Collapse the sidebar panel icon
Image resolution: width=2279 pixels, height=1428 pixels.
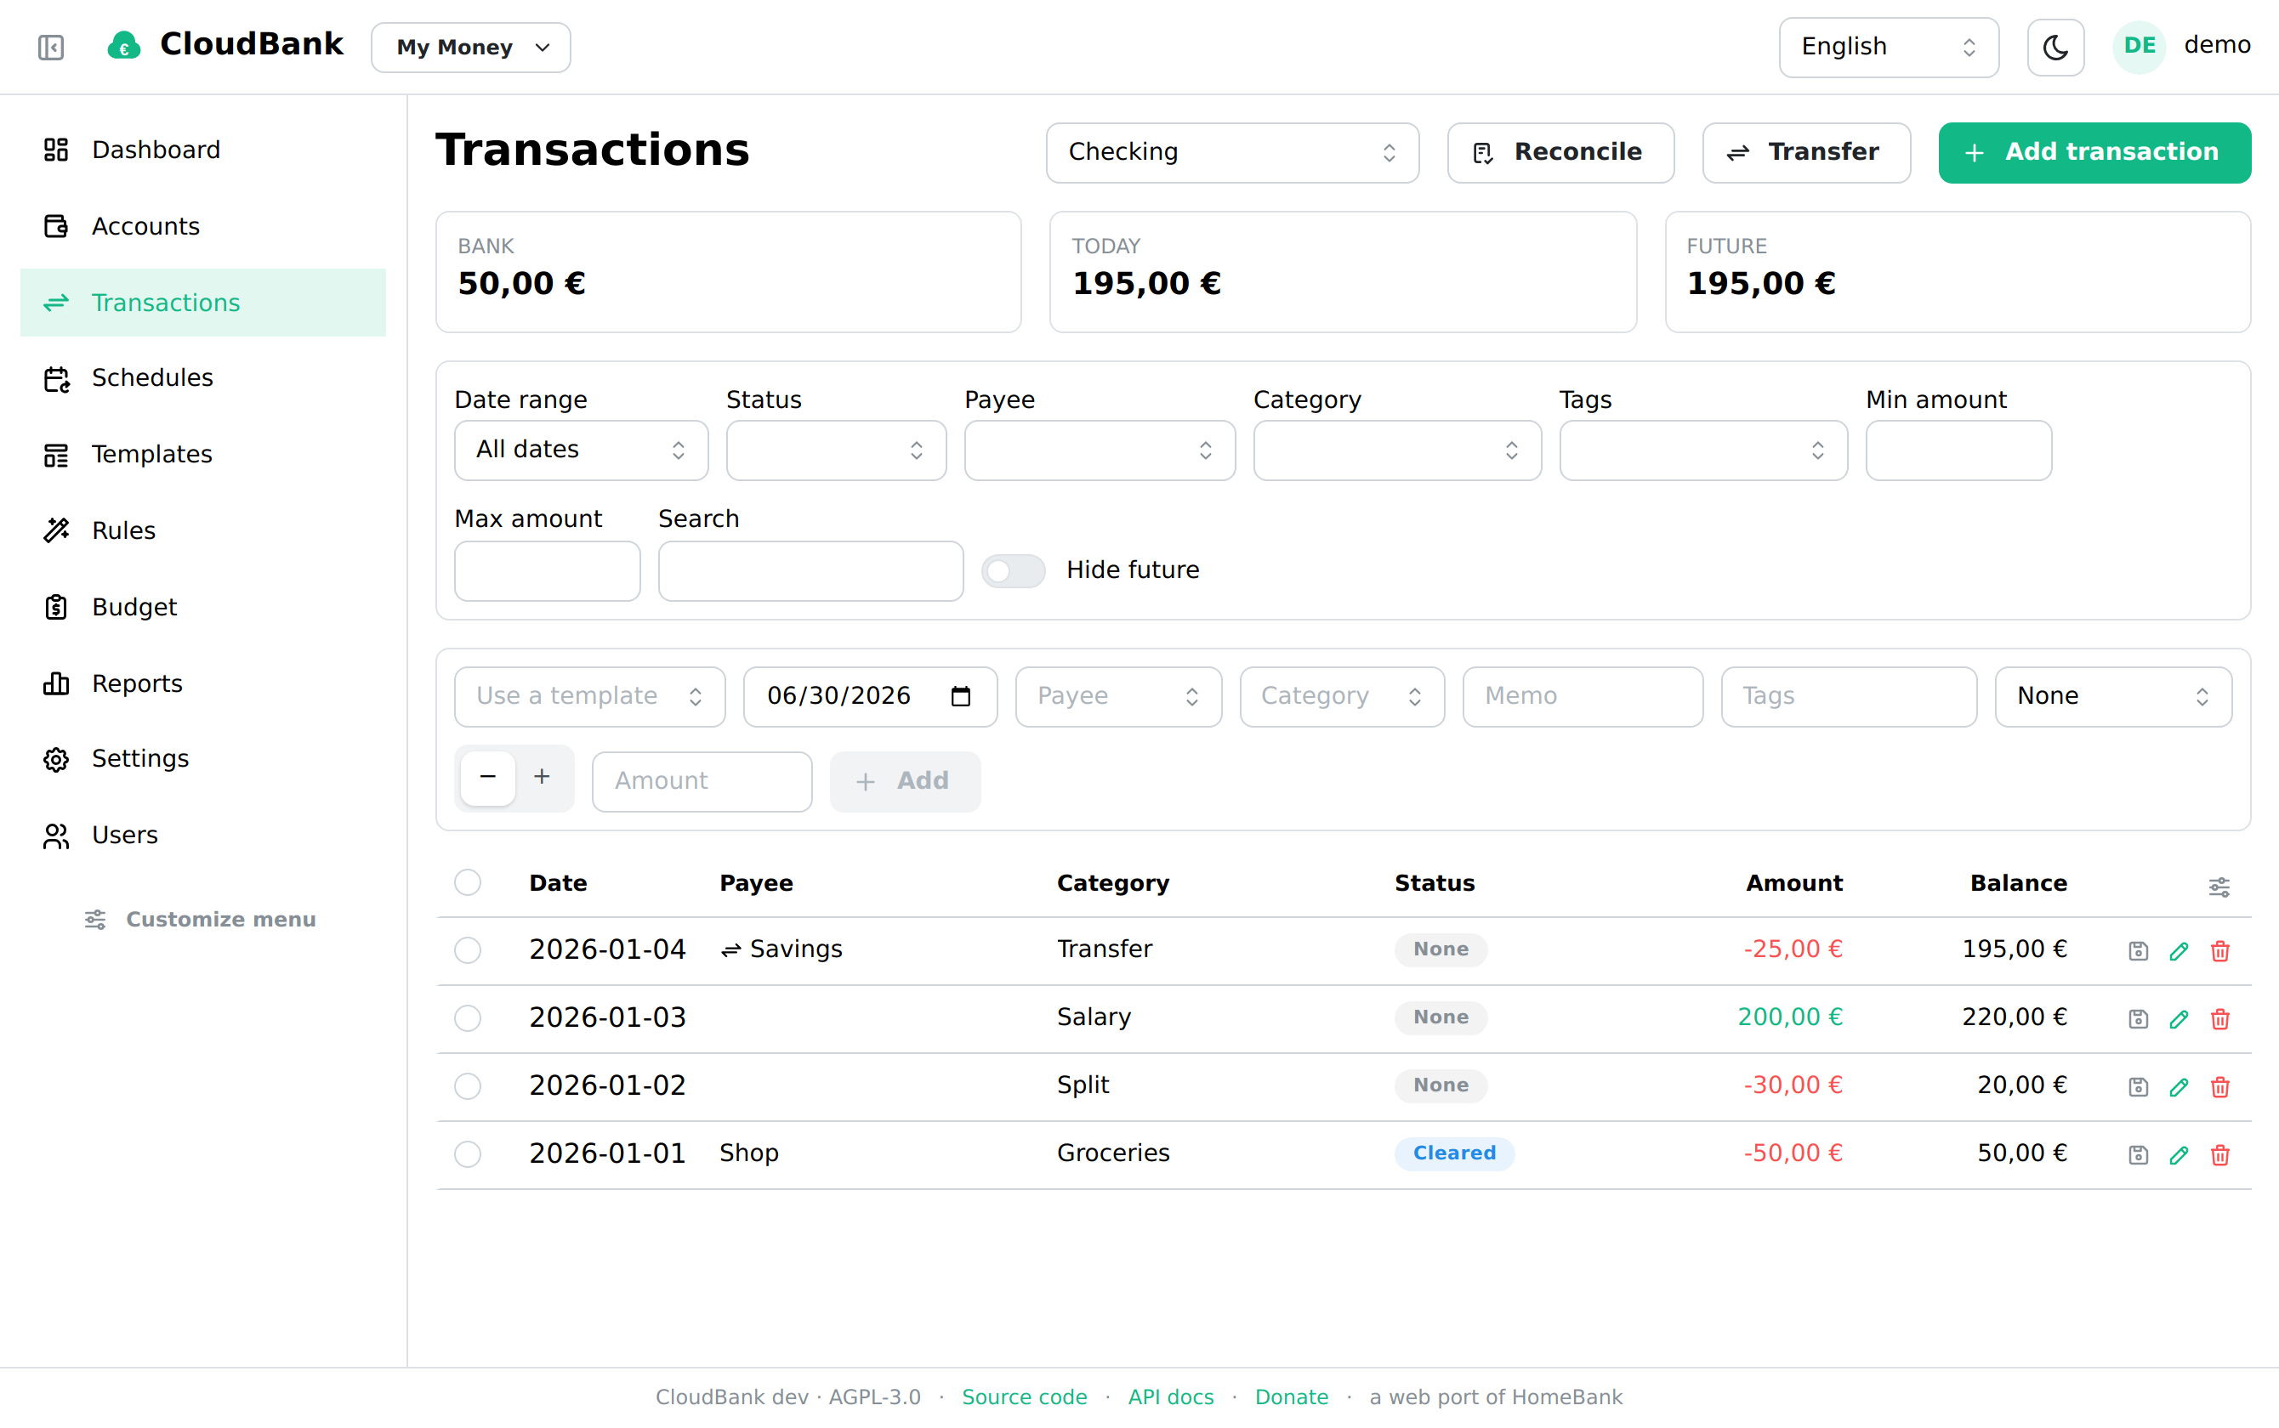tap(51, 48)
